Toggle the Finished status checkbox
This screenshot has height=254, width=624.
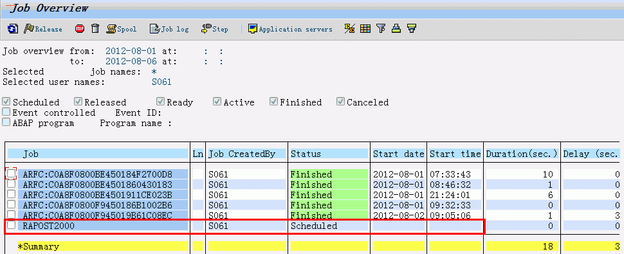click(273, 102)
